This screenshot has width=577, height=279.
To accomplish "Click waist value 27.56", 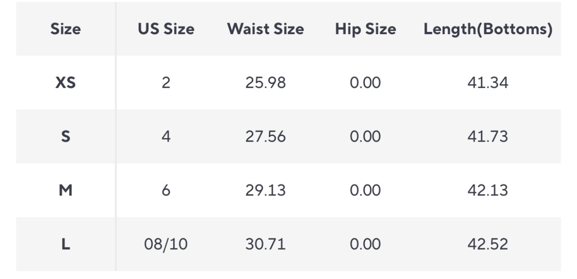I will tap(265, 136).
